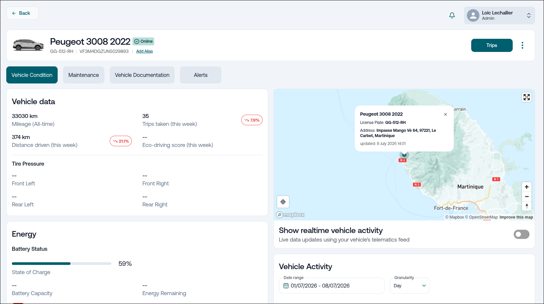Select the Vehicle Condition tab
The height and width of the screenshot is (304, 544).
[x=32, y=75]
